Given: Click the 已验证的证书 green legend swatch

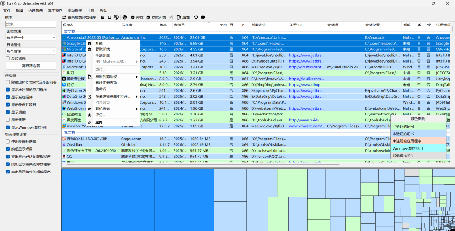Looking at the screenshot, I should [x=418, y=126].
